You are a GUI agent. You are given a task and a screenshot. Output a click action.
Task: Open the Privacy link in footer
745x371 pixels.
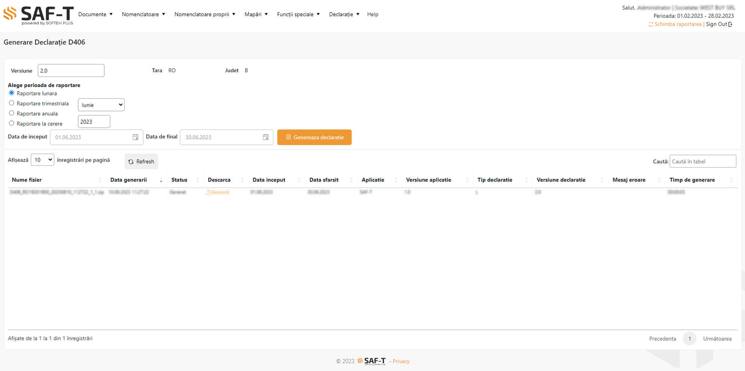click(x=401, y=361)
